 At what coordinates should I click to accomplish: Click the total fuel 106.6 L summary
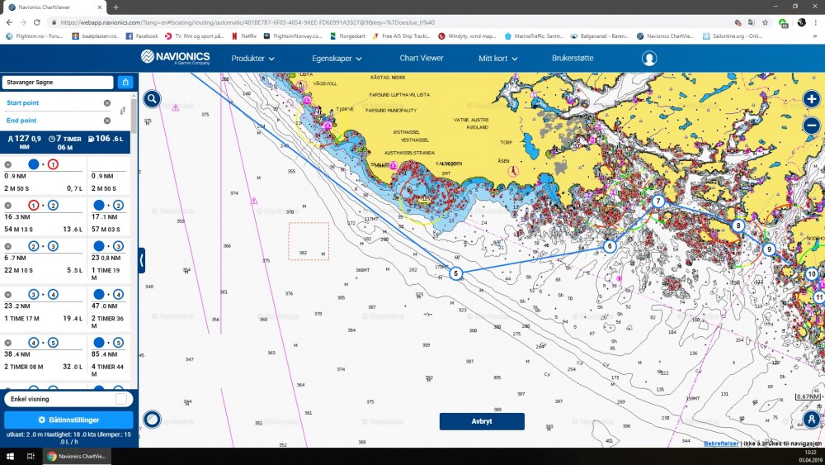click(106, 139)
